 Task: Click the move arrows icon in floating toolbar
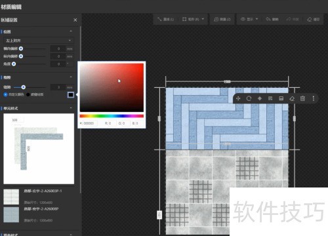tap(238, 98)
